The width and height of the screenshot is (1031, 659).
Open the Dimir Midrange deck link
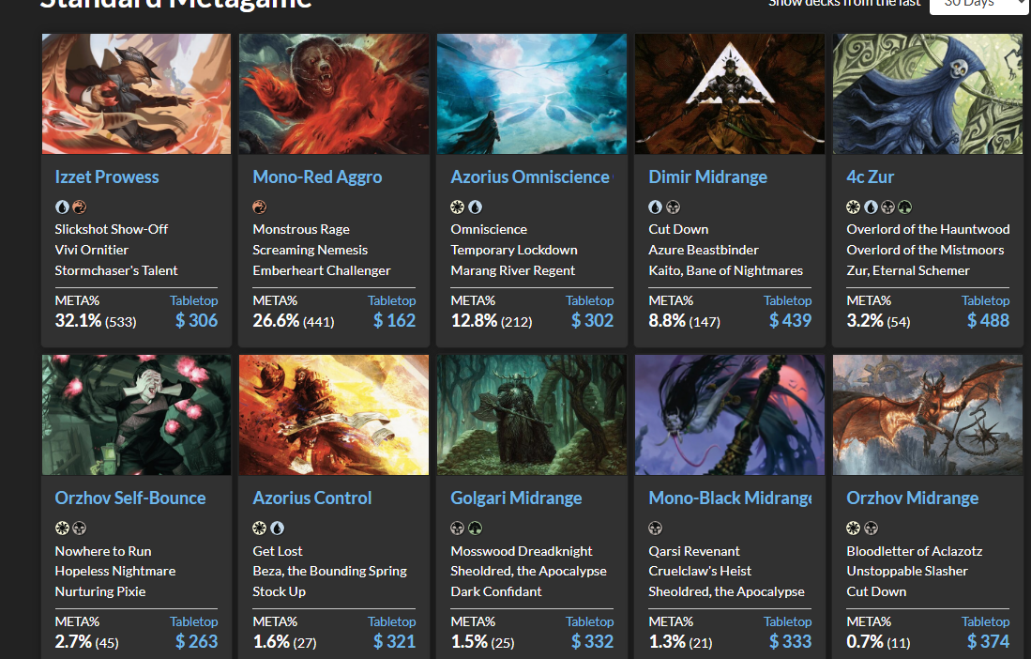(707, 176)
